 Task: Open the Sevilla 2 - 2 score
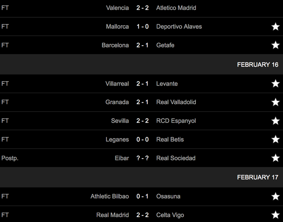(x=142, y=121)
